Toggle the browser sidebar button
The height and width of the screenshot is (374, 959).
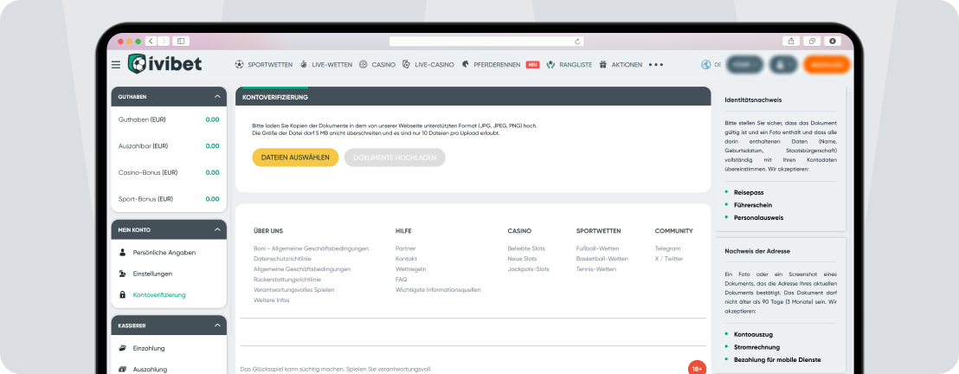[x=181, y=41]
